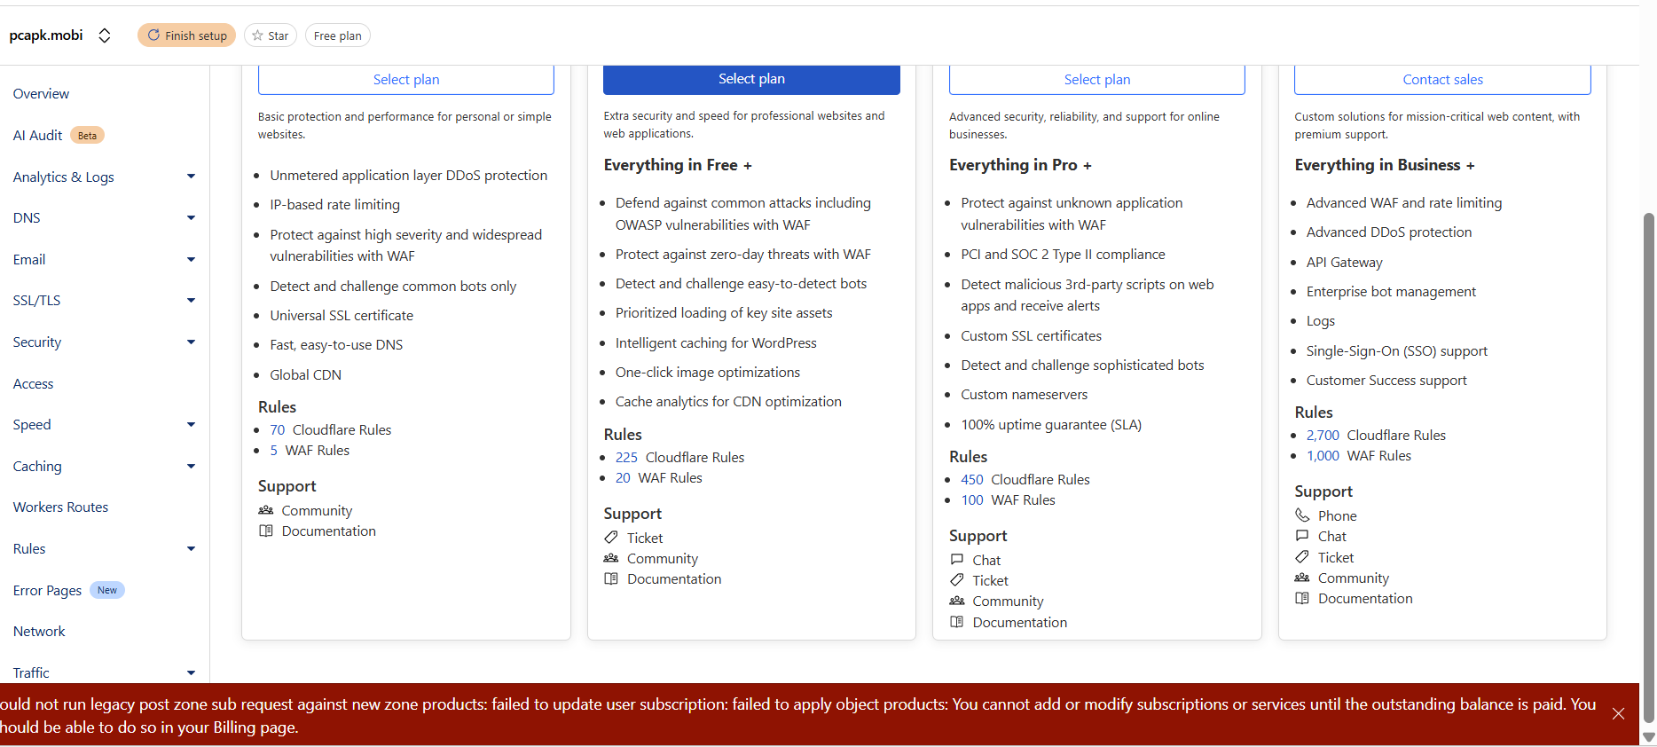Click the New badge beside Error Pages
The image size is (1657, 747).
pos(107,591)
